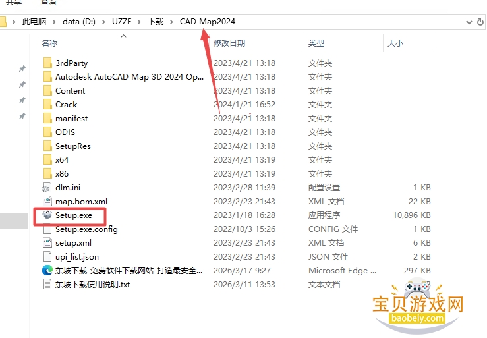
Task: Navigate to 下载 breadcrumb folder
Action: [x=156, y=22]
